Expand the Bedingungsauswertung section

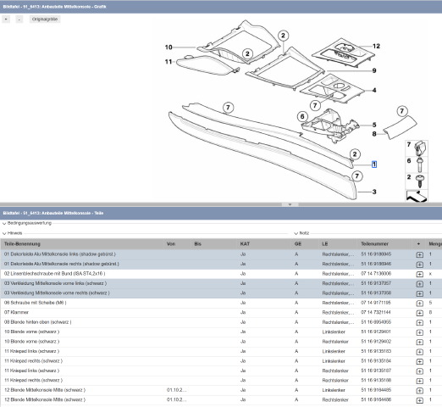(27, 223)
